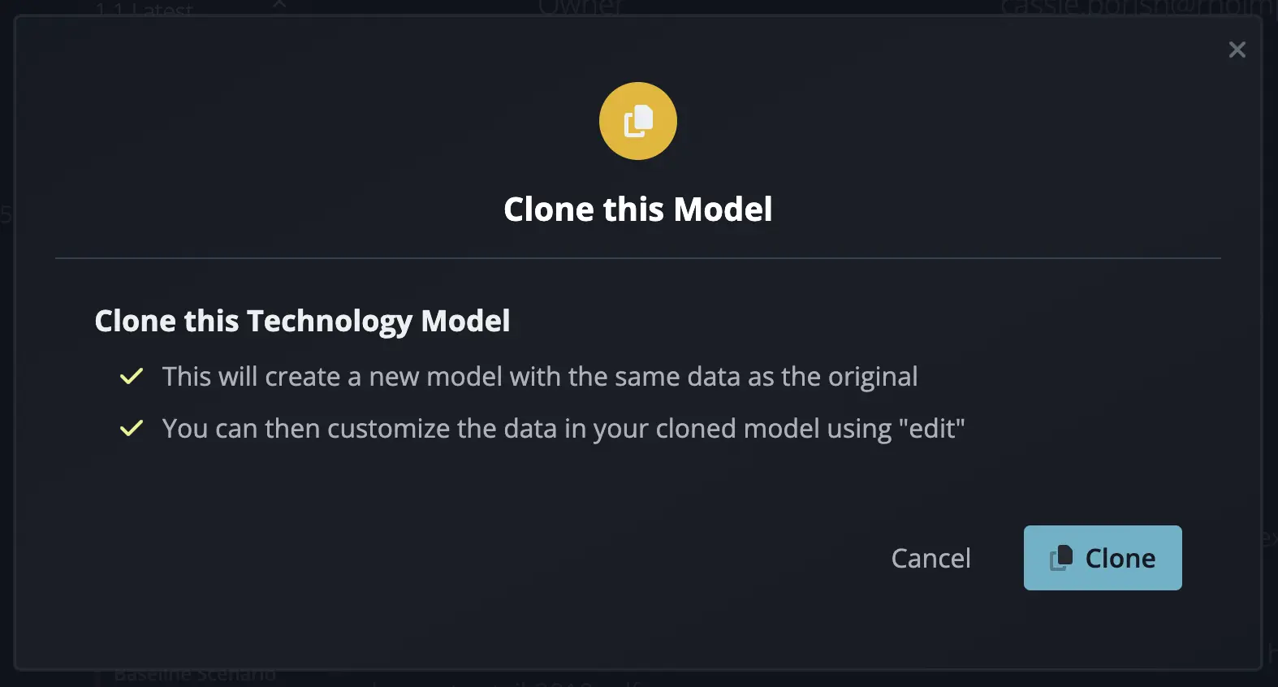This screenshot has width=1278, height=687.
Task: Select the Baseline Scenario entry
Action: (x=193, y=674)
